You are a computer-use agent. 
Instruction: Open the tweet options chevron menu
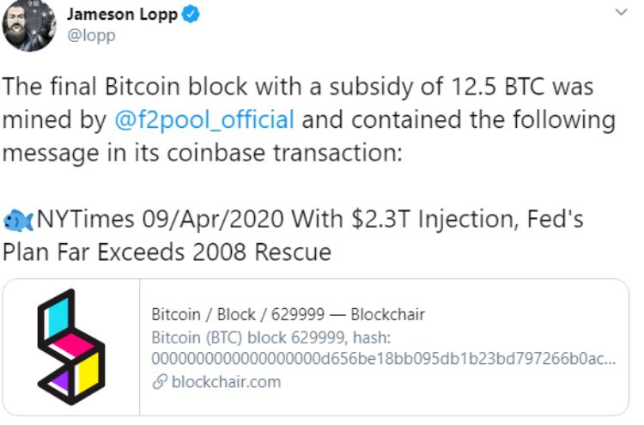click(x=622, y=13)
